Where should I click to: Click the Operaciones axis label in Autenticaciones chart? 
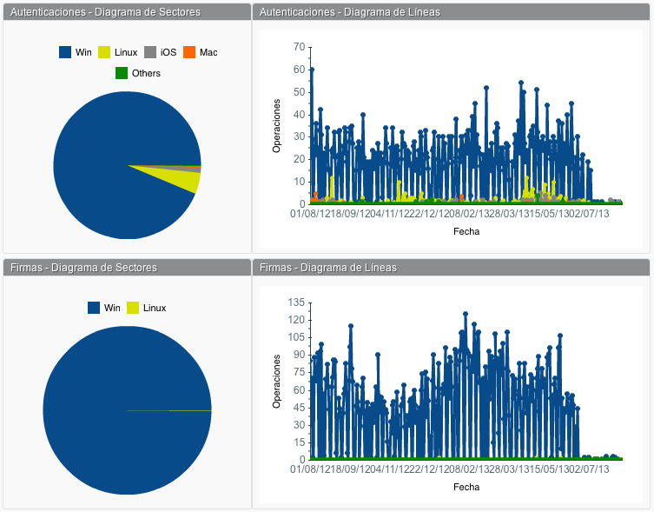click(x=277, y=125)
